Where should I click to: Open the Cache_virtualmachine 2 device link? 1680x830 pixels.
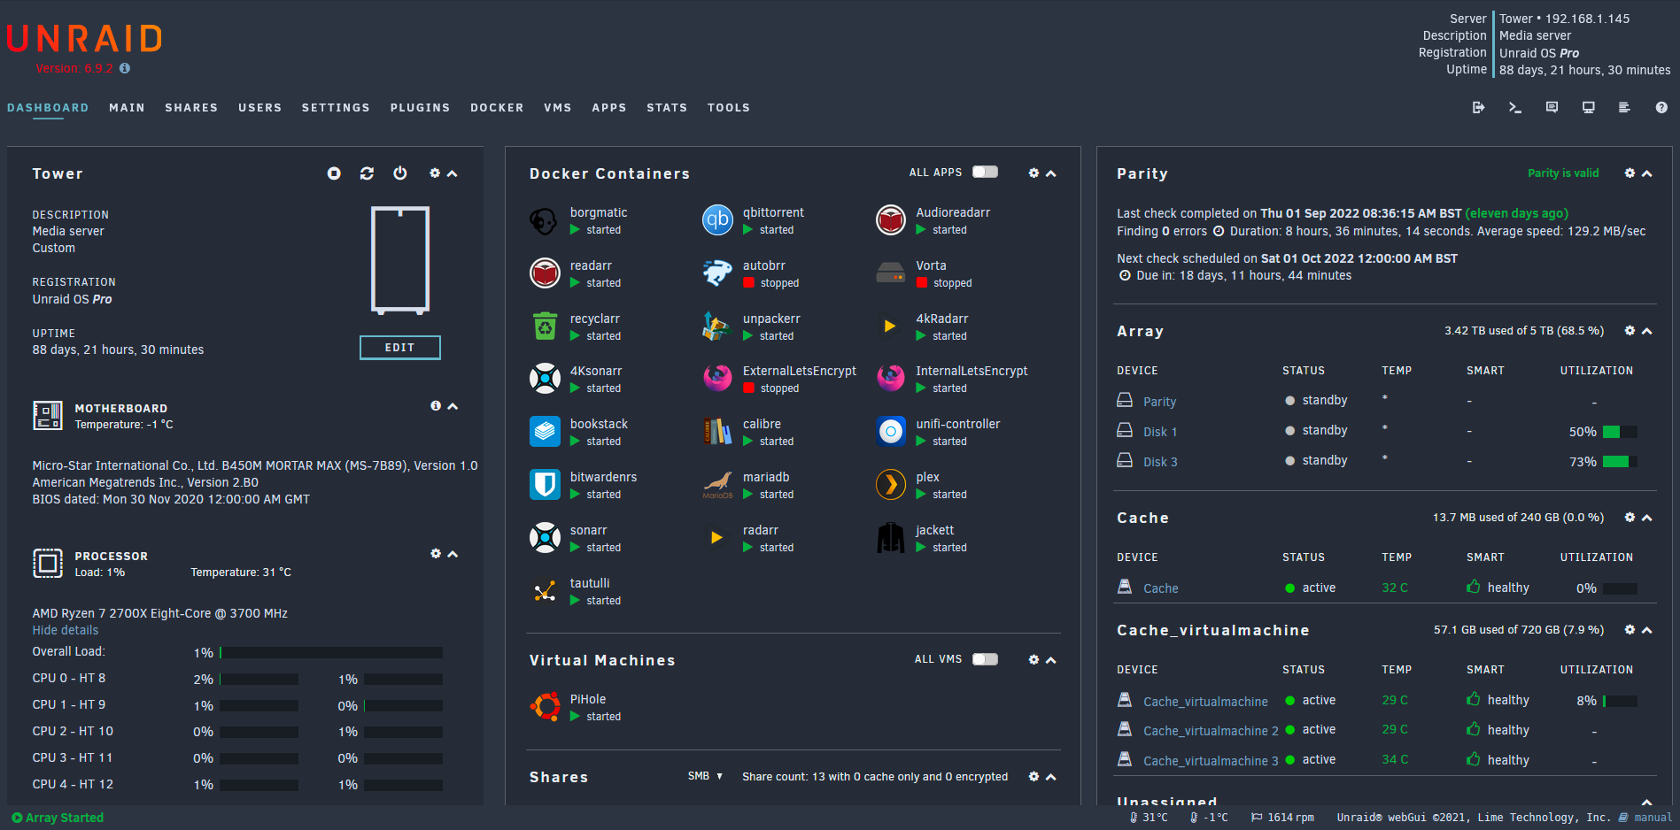point(1211,731)
